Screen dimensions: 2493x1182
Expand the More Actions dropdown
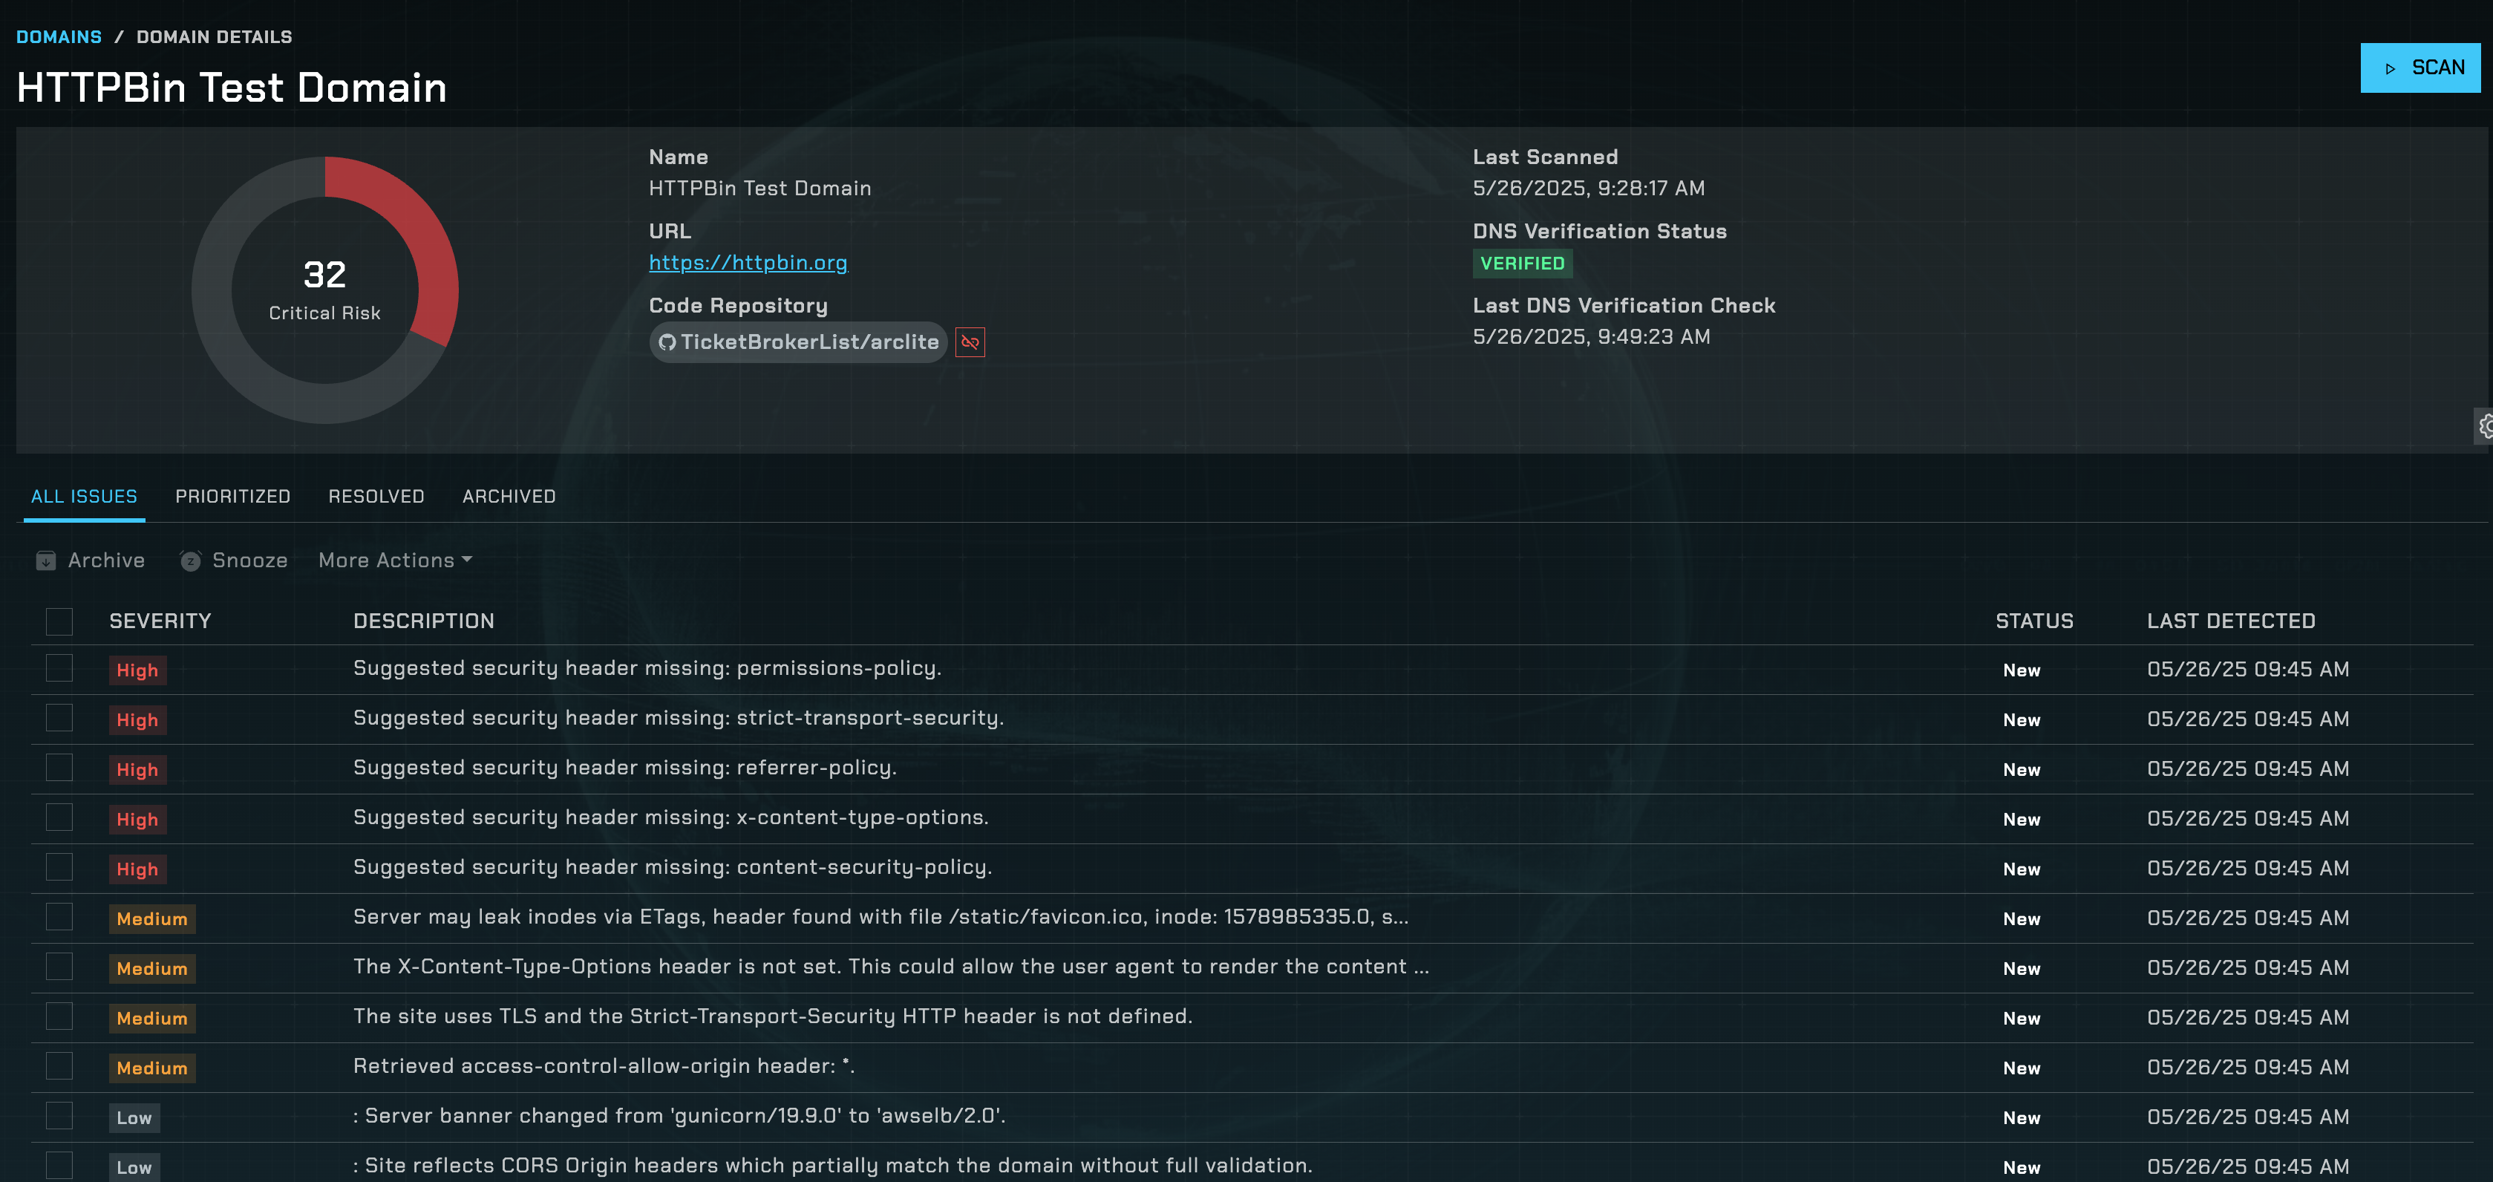[395, 561]
